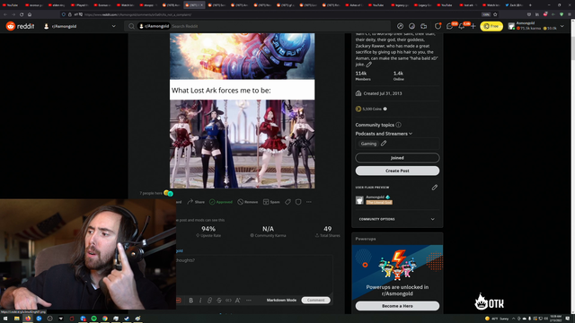This screenshot has width=575, height=323.
Task: Reload the page with browser refresh
Action: (x=22, y=14)
